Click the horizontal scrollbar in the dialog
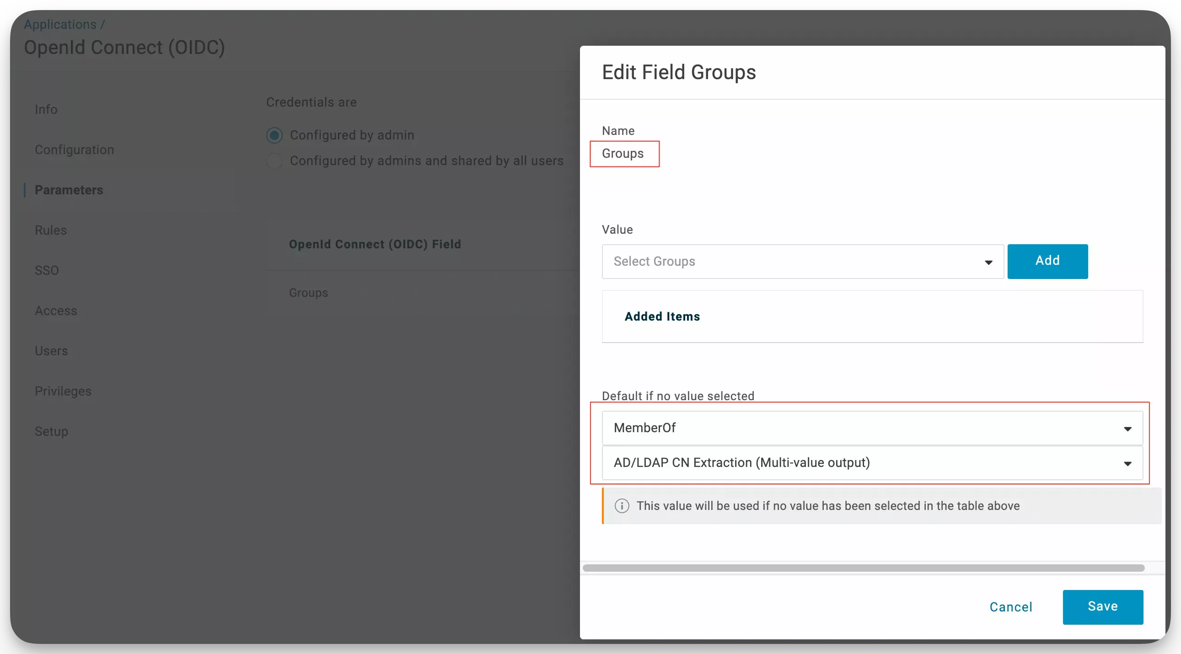The image size is (1181, 654). point(863,568)
